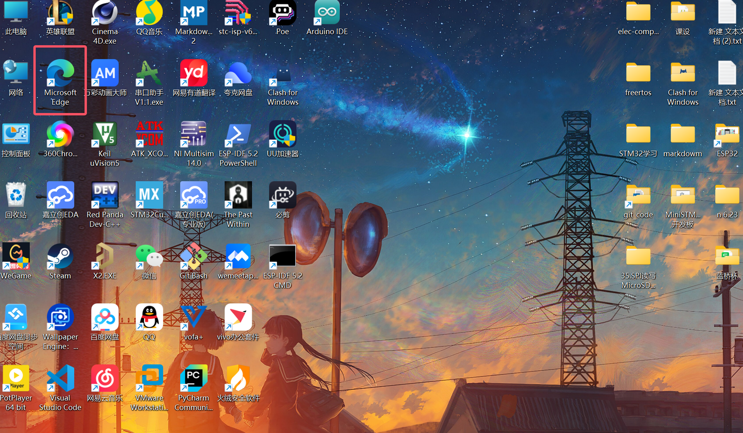The height and width of the screenshot is (433, 743).
Task: Click the Red Panda Dev-C++ icon
Action: click(x=105, y=195)
